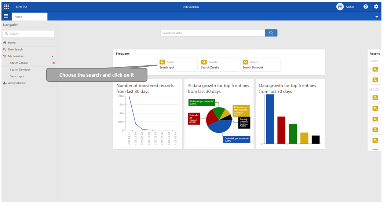The height and width of the screenshot is (205, 384).
Task: Click the Search spol frequent search icon
Action: 162,62
